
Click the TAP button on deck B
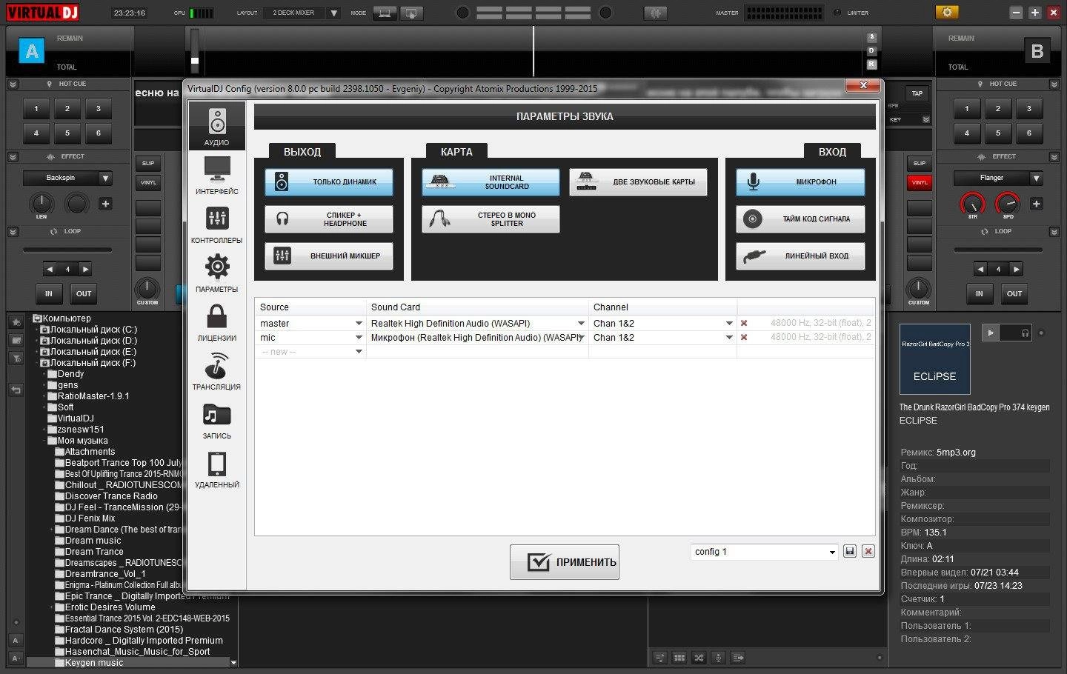point(917,93)
